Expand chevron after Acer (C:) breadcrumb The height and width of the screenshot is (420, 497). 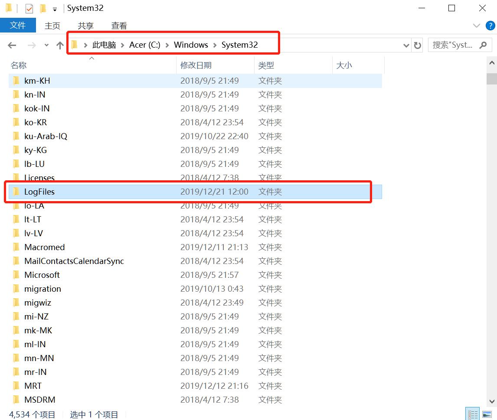coord(167,45)
